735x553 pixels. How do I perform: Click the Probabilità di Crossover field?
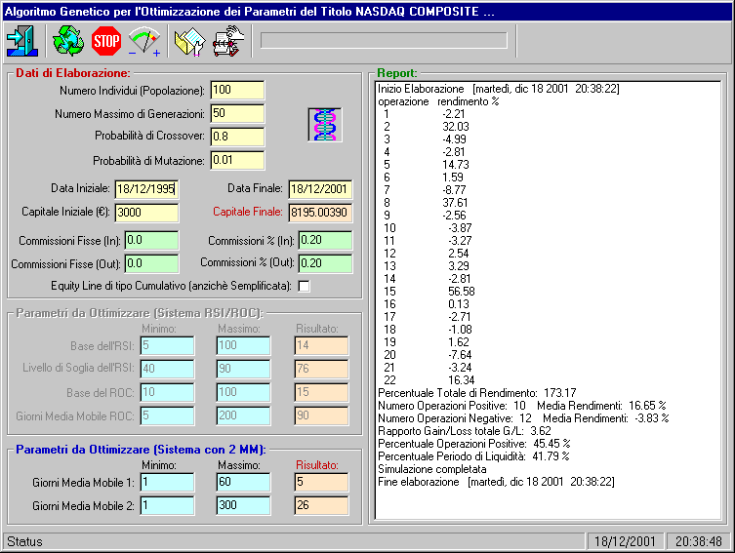pyautogui.click(x=237, y=137)
